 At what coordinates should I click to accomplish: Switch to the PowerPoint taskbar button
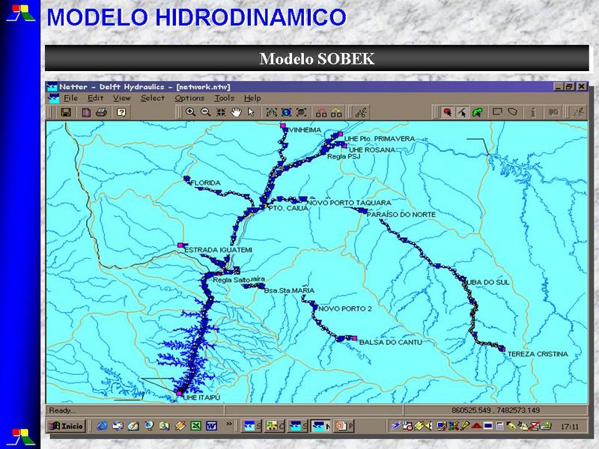click(x=344, y=426)
